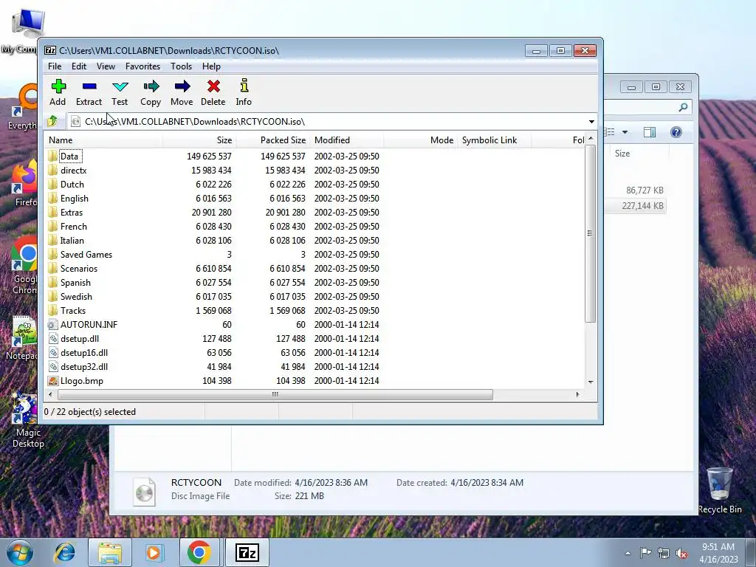Click the horizontal scrollbar thumb
The width and height of the screenshot is (756, 567).
pyautogui.click(x=275, y=394)
